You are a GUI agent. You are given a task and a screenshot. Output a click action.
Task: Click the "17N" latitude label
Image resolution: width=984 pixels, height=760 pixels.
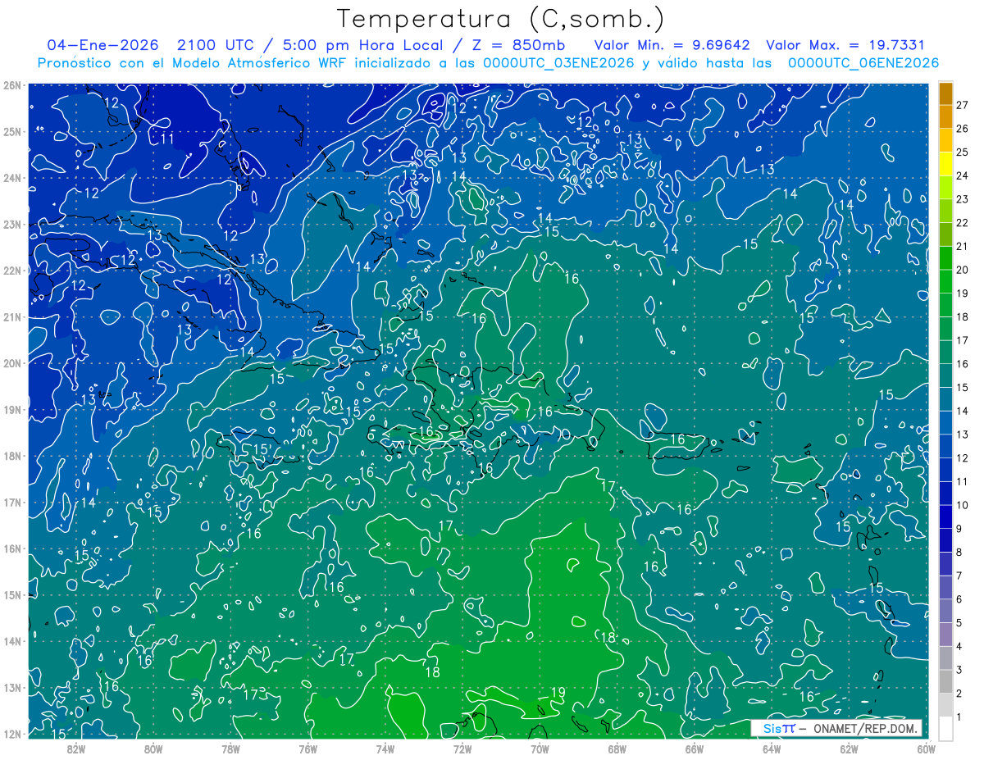point(11,502)
